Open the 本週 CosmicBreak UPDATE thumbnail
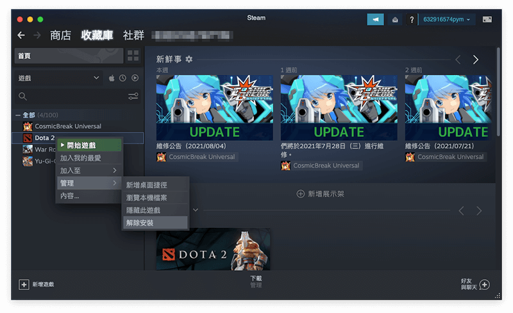Image resolution: width=513 pixels, height=313 pixels. click(215, 108)
